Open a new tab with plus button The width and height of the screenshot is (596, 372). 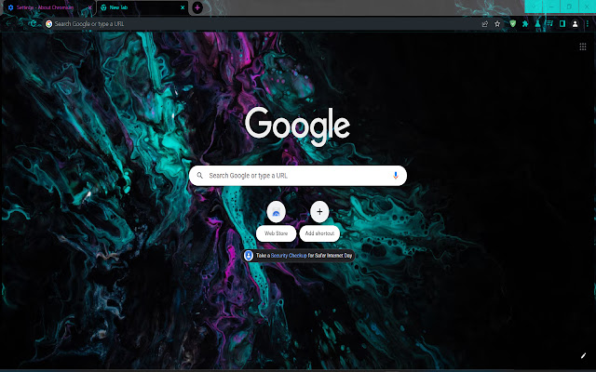click(197, 7)
